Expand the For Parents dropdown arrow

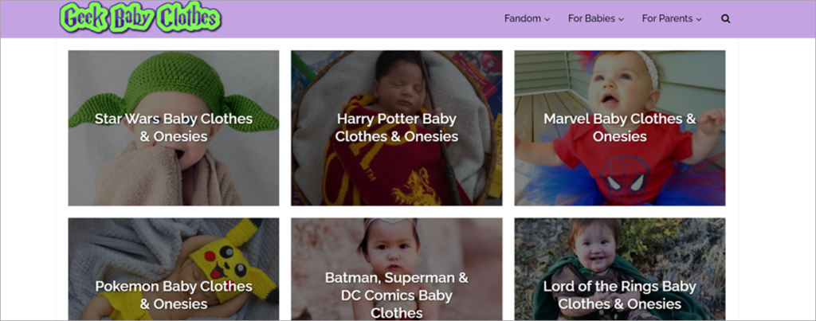click(x=699, y=19)
